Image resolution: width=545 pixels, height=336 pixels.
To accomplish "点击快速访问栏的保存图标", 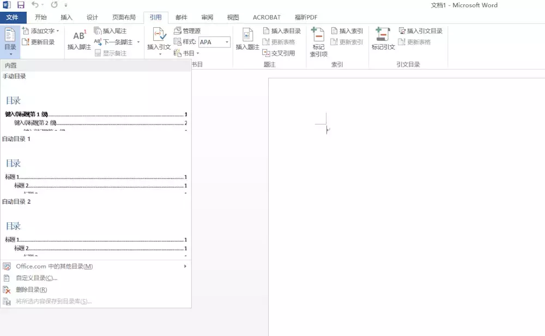I will [x=21, y=5].
